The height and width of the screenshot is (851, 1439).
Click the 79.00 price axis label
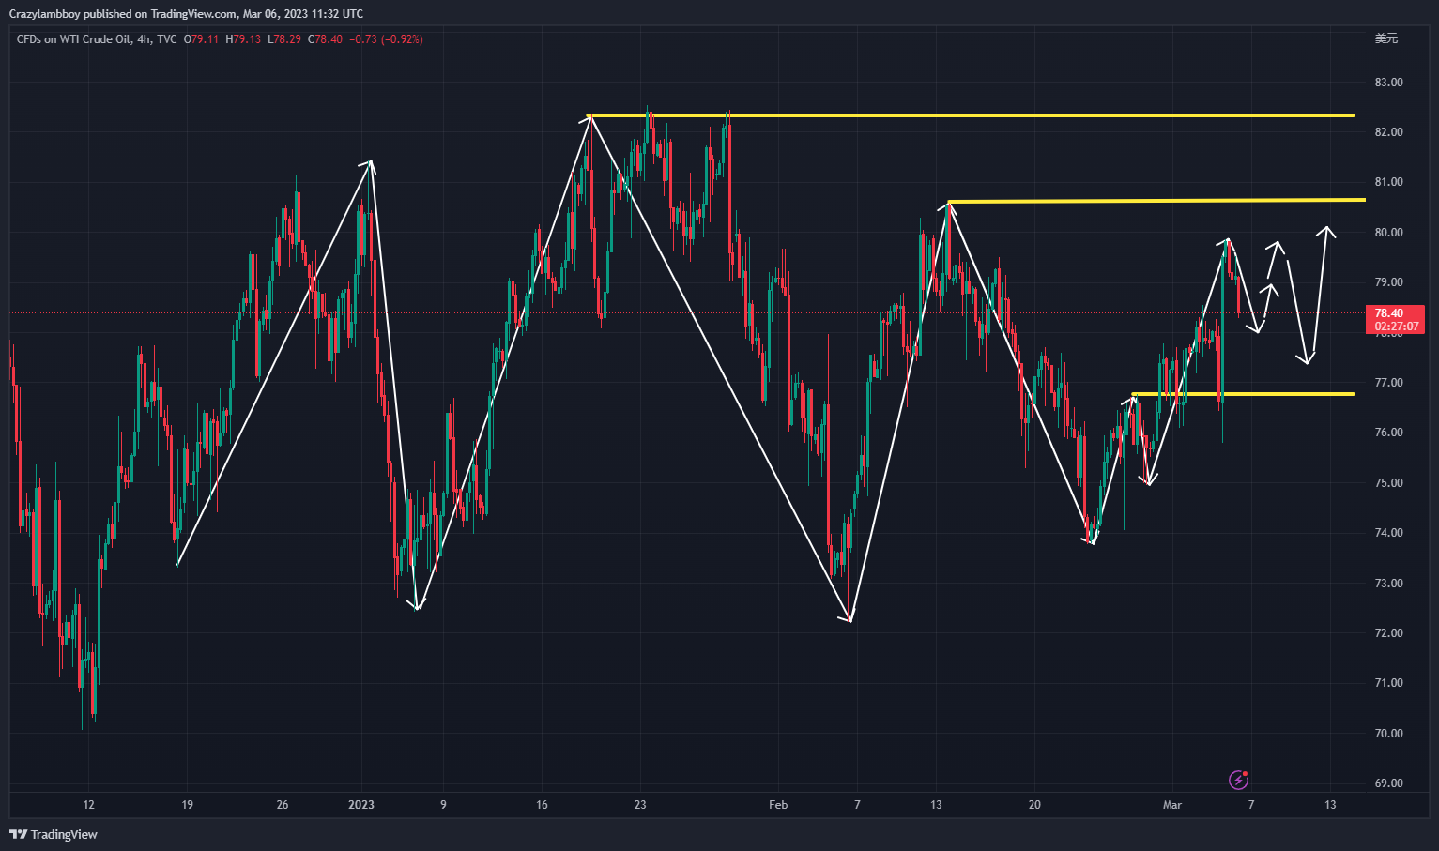(x=1388, y=282)
